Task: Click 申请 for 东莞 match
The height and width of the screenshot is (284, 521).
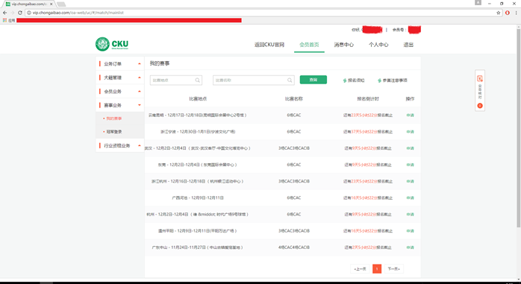Action: pos(411,165)
